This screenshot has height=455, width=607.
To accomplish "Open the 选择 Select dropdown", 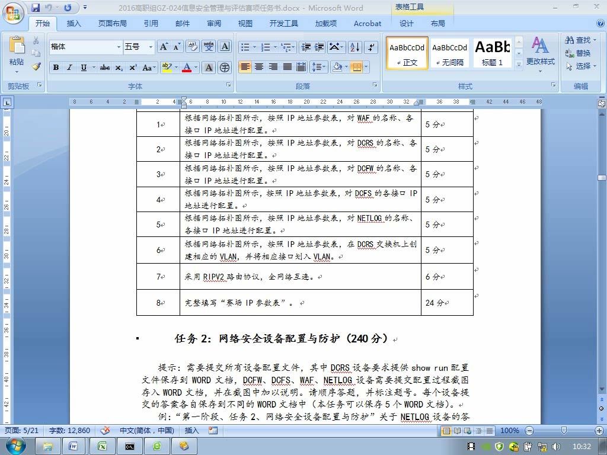I will tap(580, 66).
